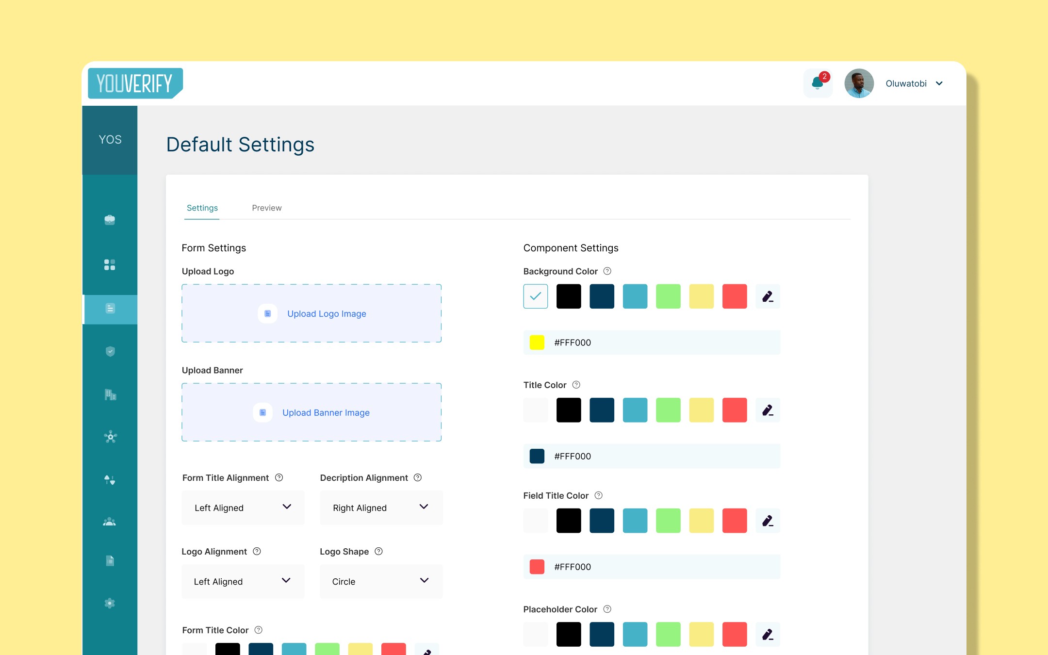Switch to the Preview tab
The width and height of the screenshot is (1048, 655).
click(x=267, y=208)
